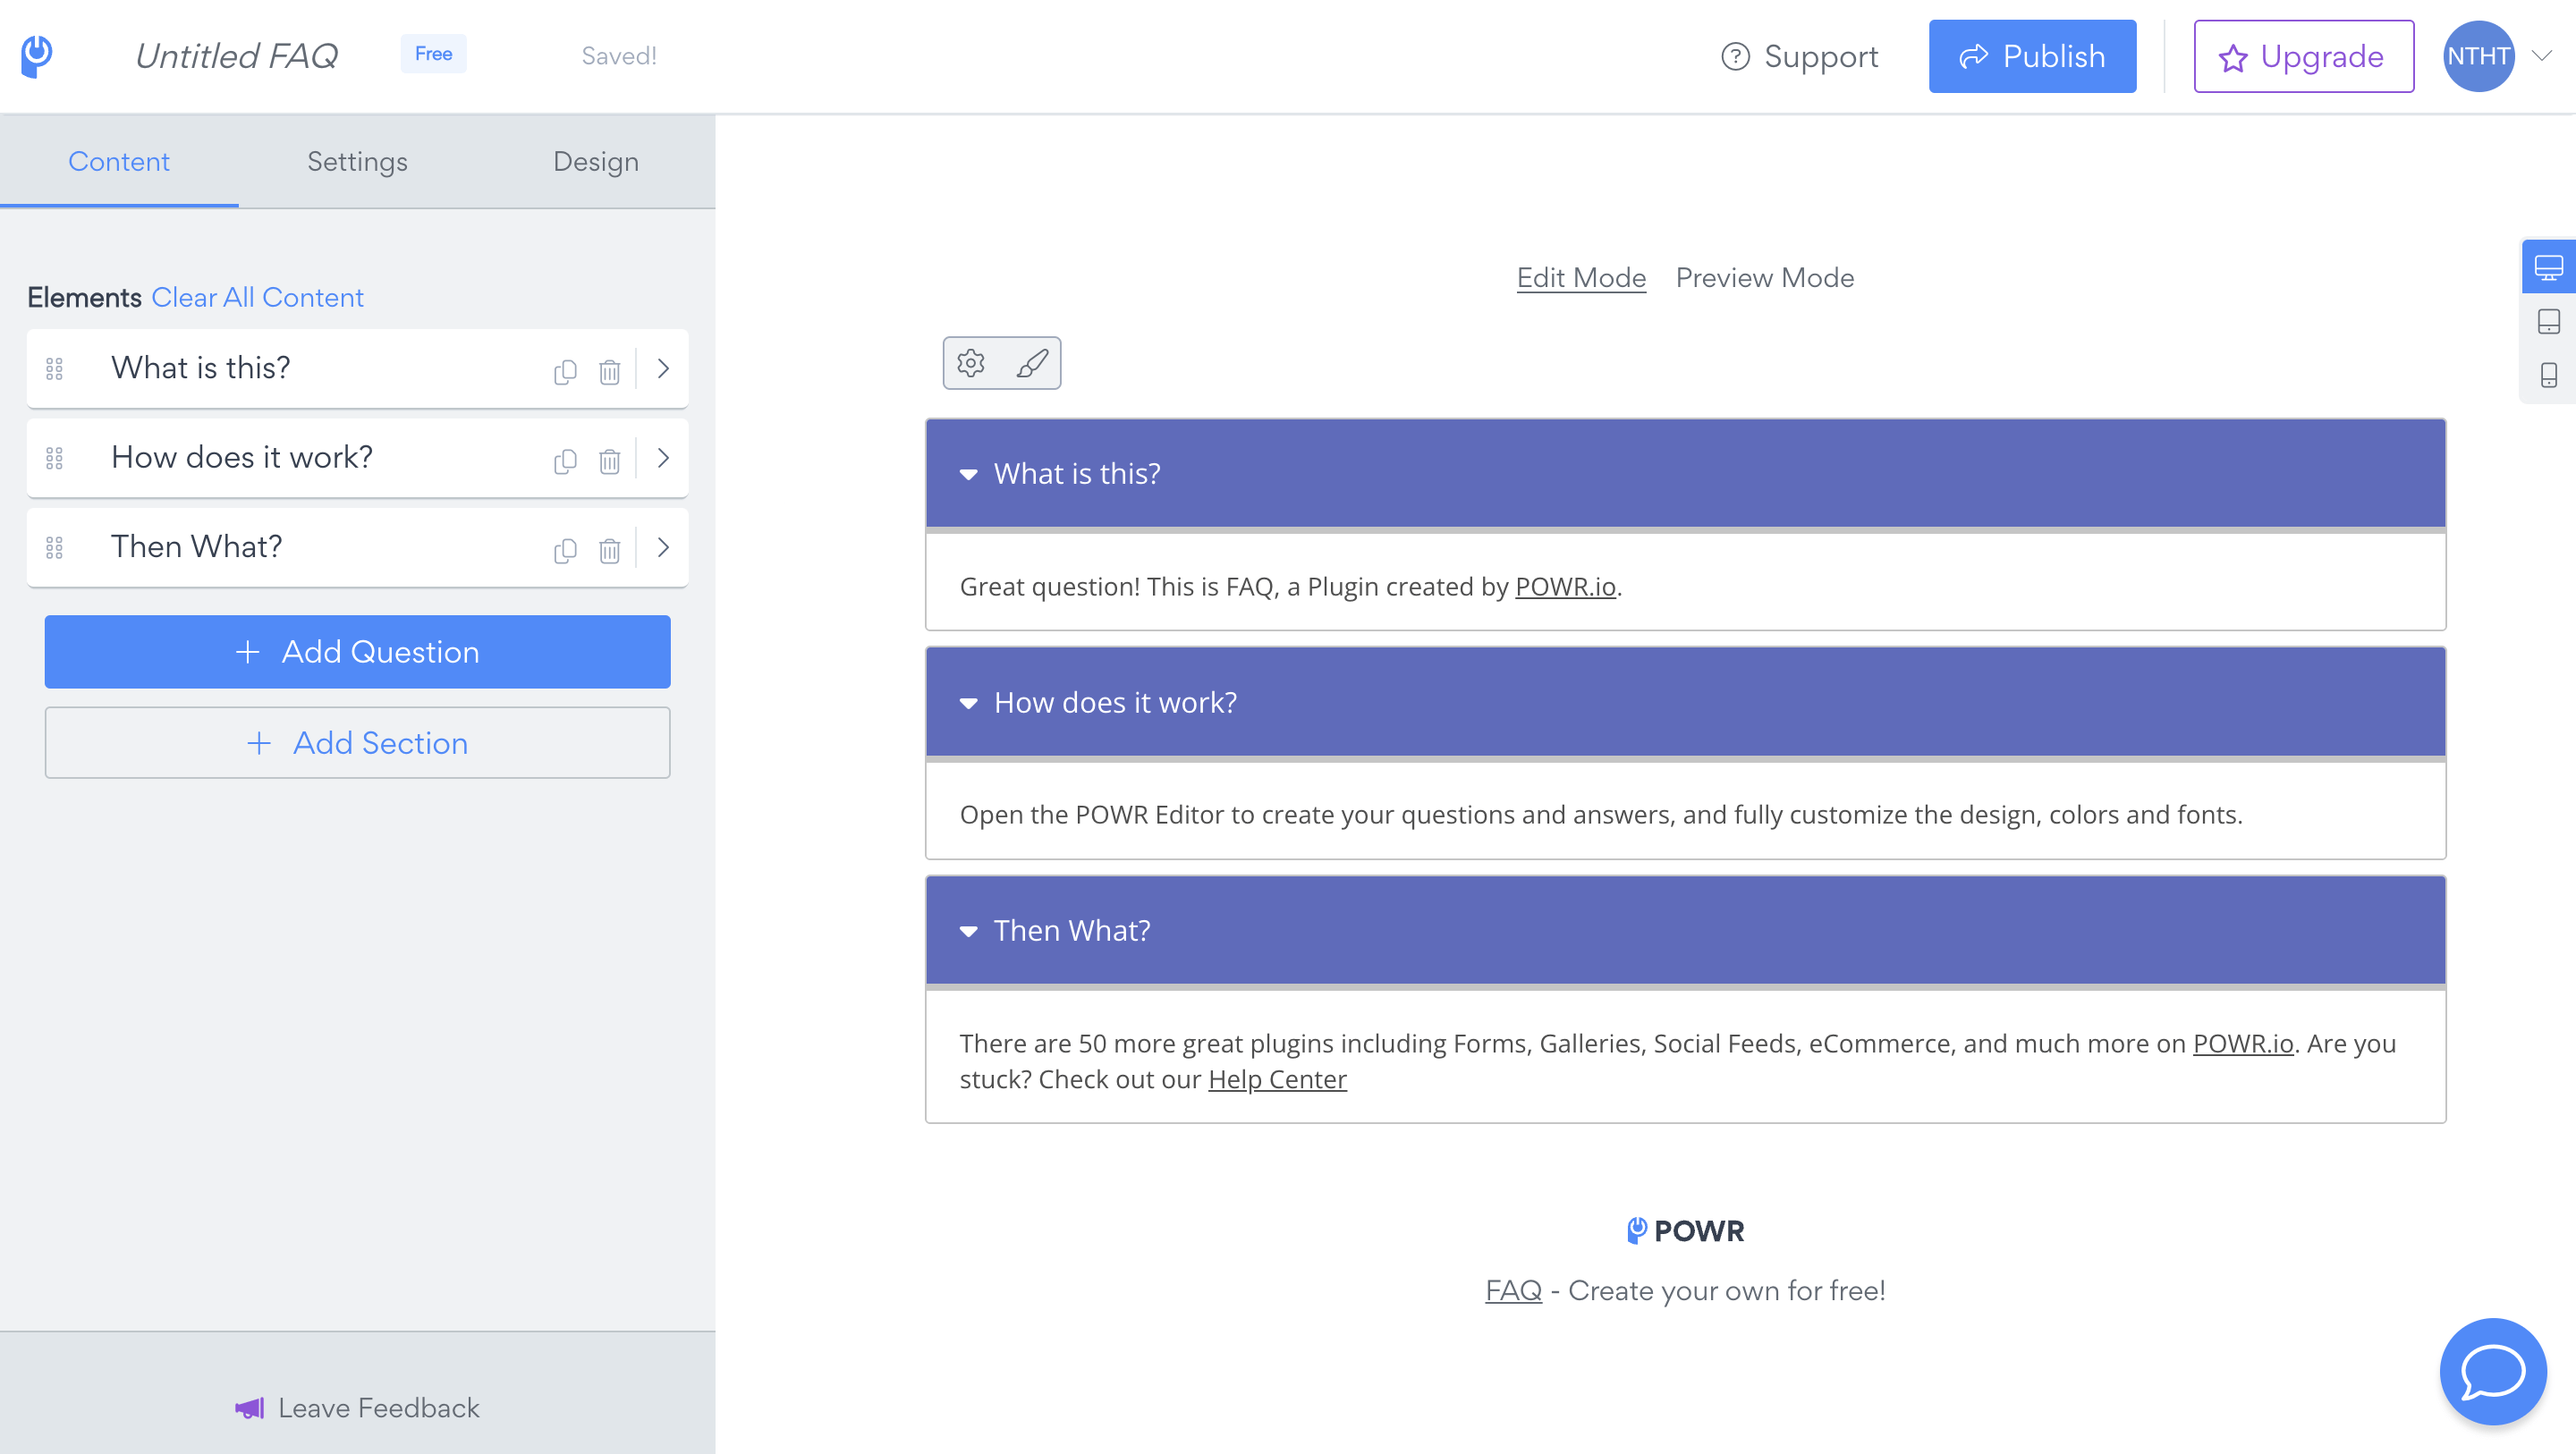2576x1454 pixels.
Task: Open Leave Feedback link
Action: tap(357, 1408)
